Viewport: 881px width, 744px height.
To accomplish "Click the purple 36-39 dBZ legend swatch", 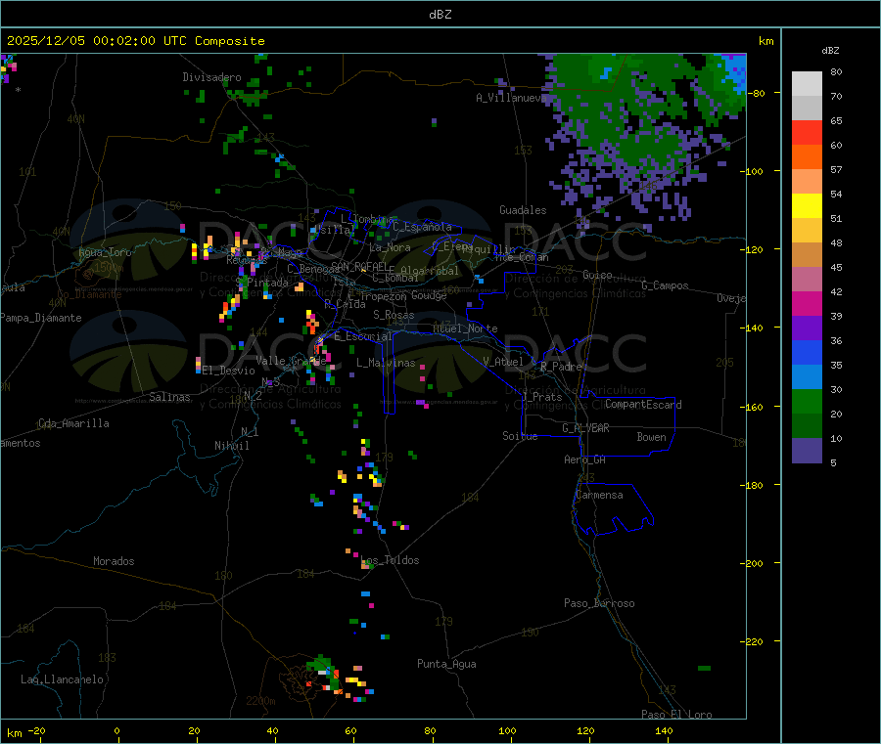I will [x=807, y=328].
